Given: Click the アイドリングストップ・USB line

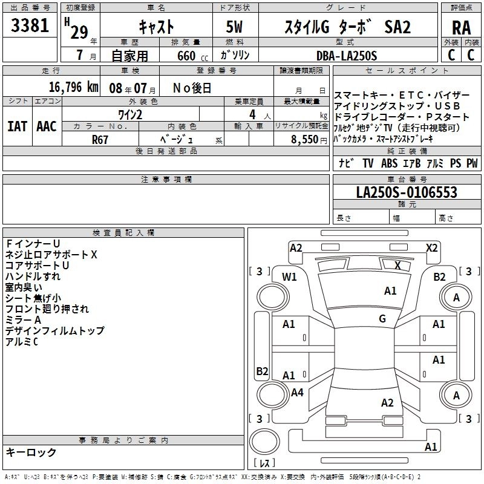Looking at the screenshot, I should [x=397, y=106].
